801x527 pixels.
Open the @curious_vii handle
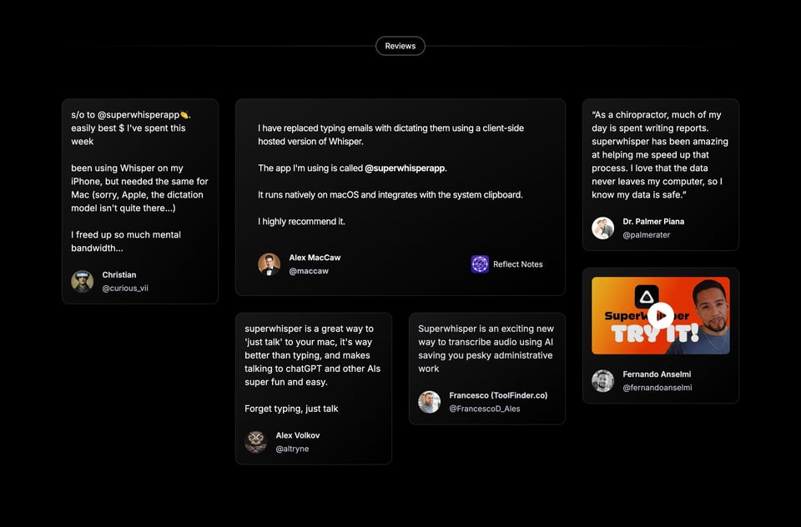click(125, 288)
